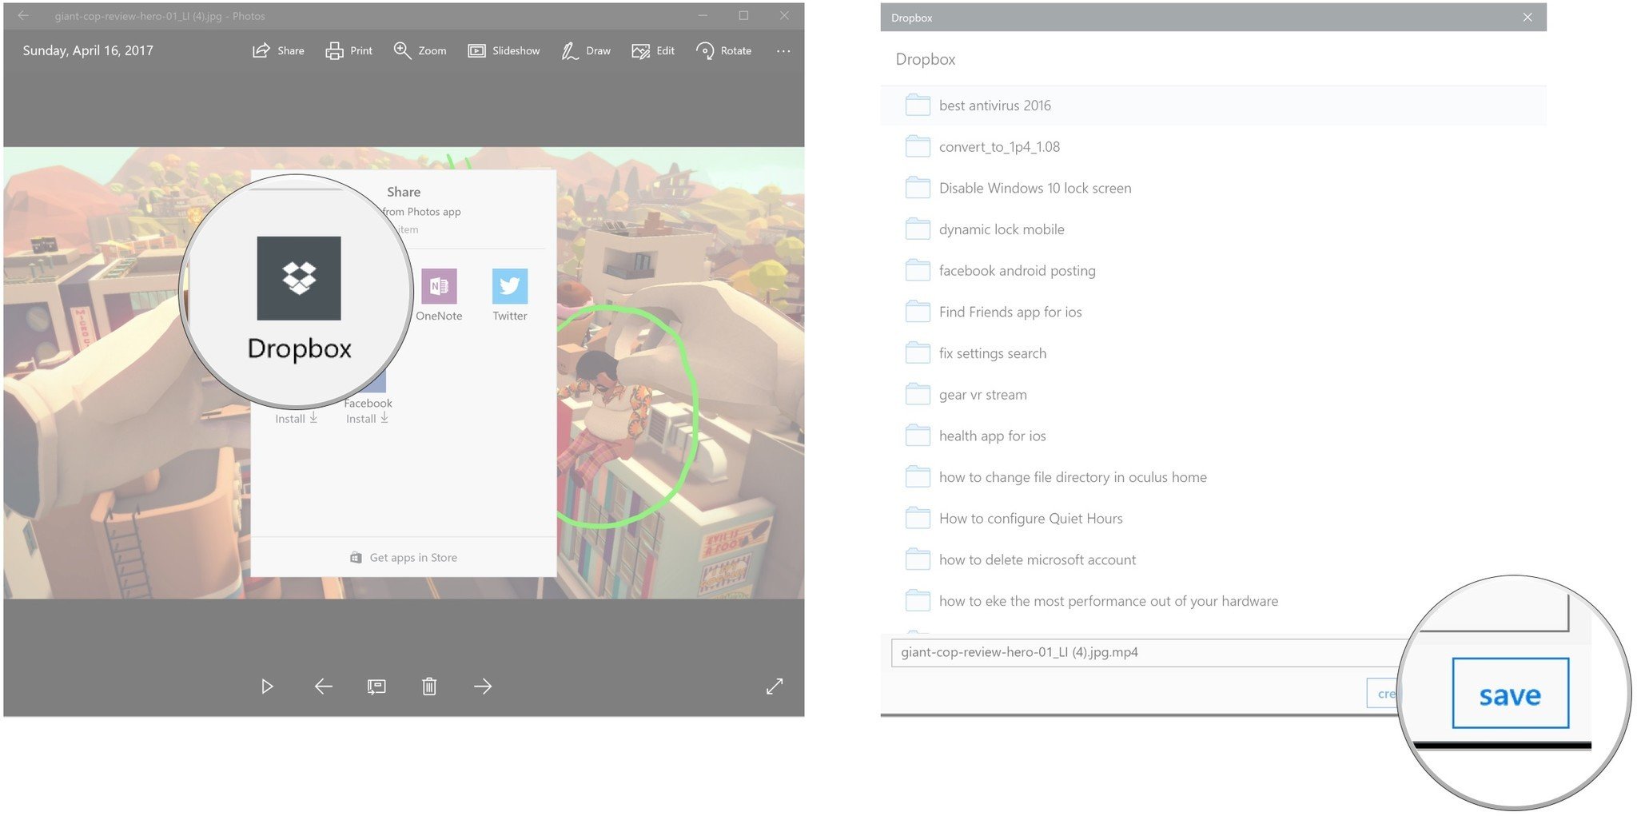Click the Dropbox heading breadcrumb
This screenshot has height=816, width=1637.
tap(925, 59)
